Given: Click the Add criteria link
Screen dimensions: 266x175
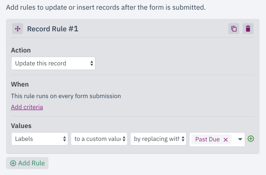Looking at the screenshot, I should 27,107.
